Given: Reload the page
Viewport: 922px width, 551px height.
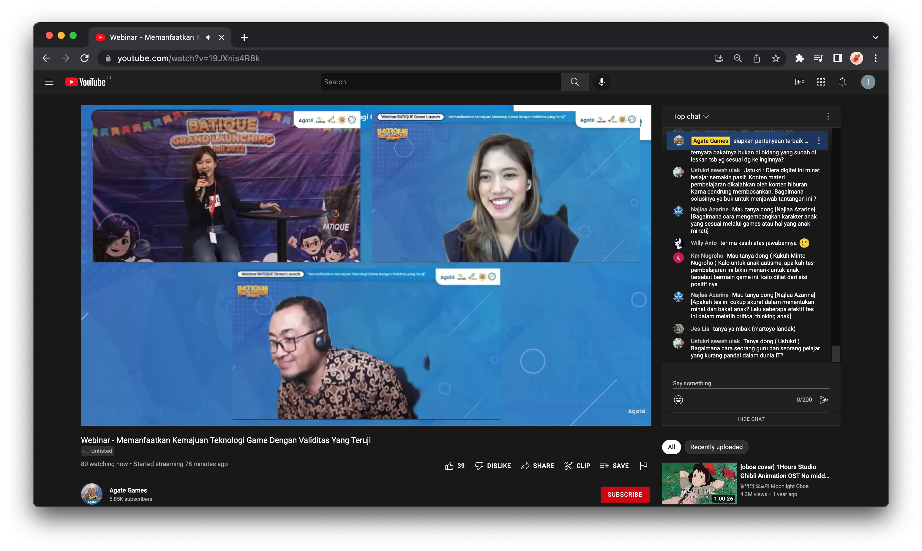Looking at the screenshot, I should click(x=84, y=58).
